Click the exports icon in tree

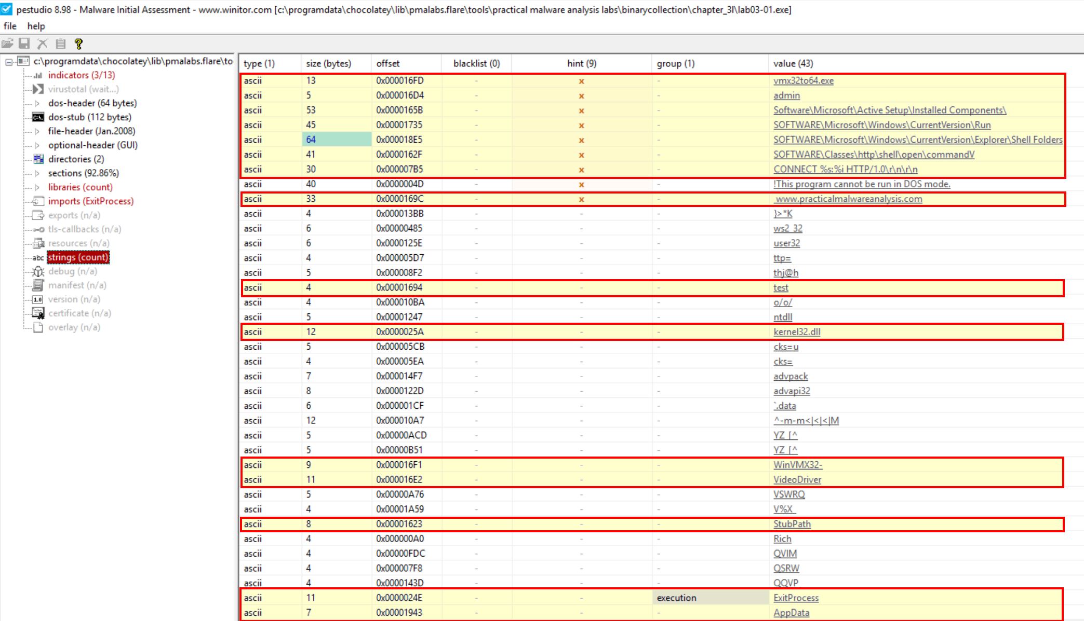(38, 215)
